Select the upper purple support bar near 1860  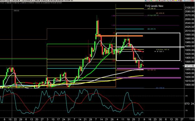click(x=148, y=69)
